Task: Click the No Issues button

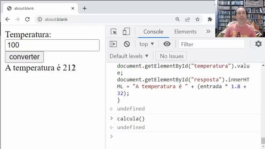Action: click(171, 56)
